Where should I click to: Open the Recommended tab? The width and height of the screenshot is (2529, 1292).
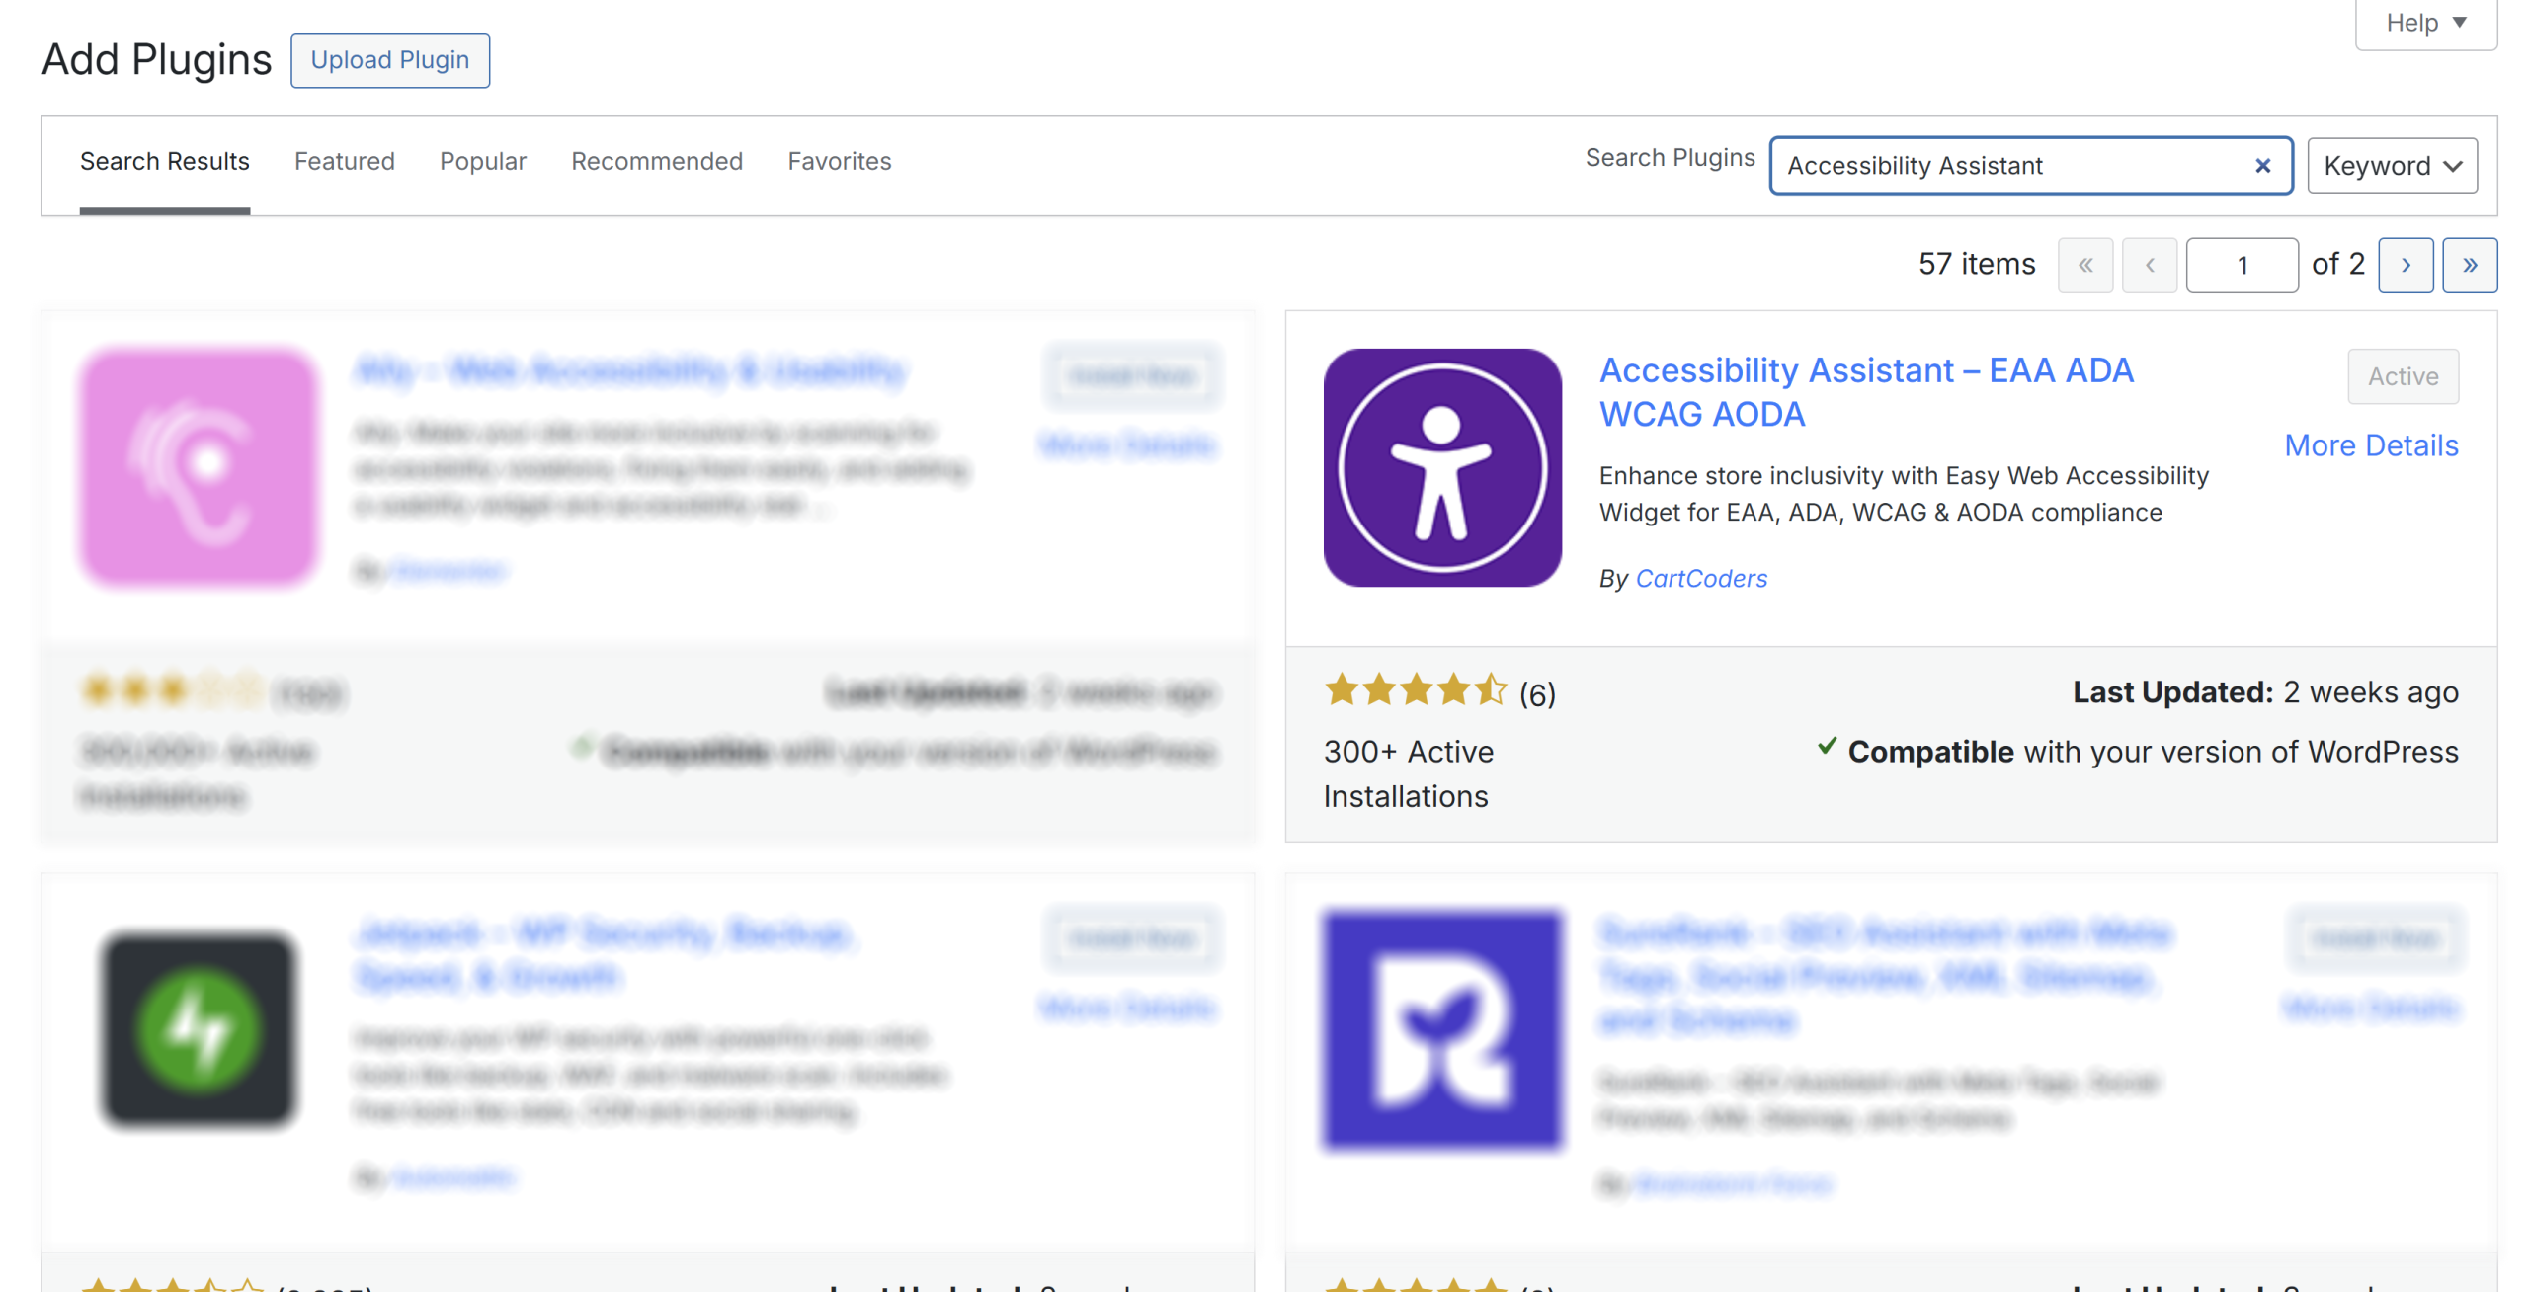pyautogui.click(x=657, y=161)
